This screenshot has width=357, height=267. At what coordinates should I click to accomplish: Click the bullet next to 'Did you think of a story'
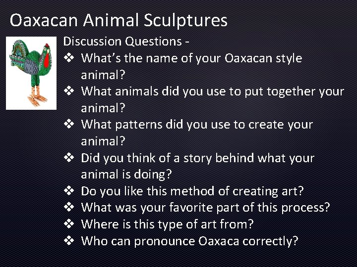[69, 157]
